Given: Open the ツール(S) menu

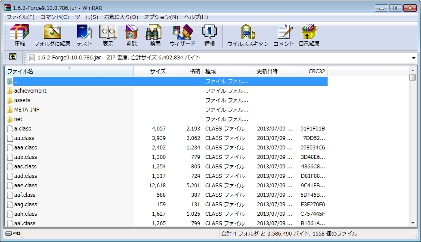Looking at the screenshot, I should pos(87,17).
